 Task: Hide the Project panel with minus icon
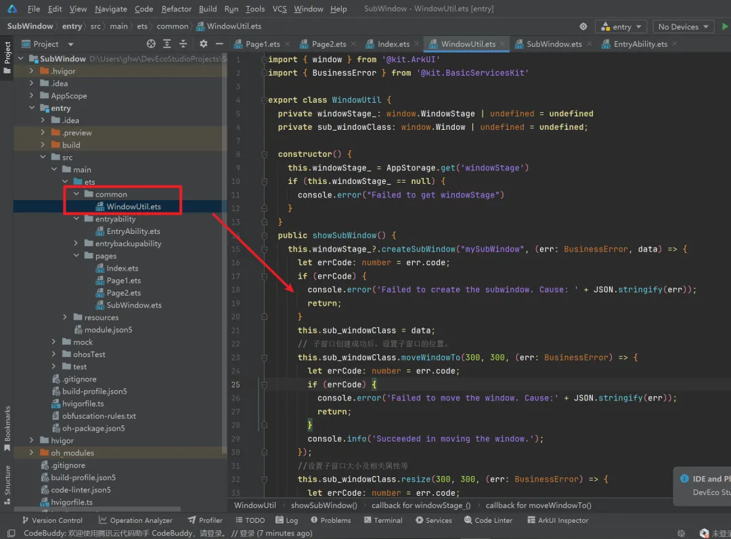(x=219, y=44)
